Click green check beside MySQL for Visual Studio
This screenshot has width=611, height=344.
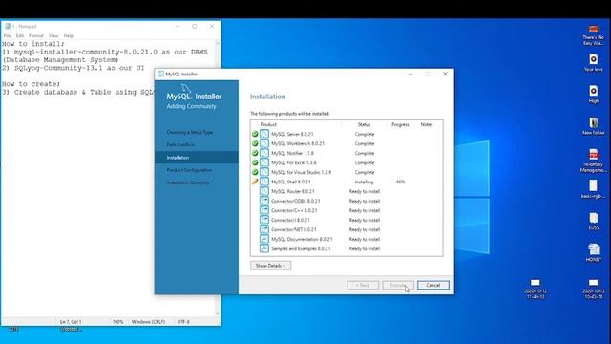[255, 172]
